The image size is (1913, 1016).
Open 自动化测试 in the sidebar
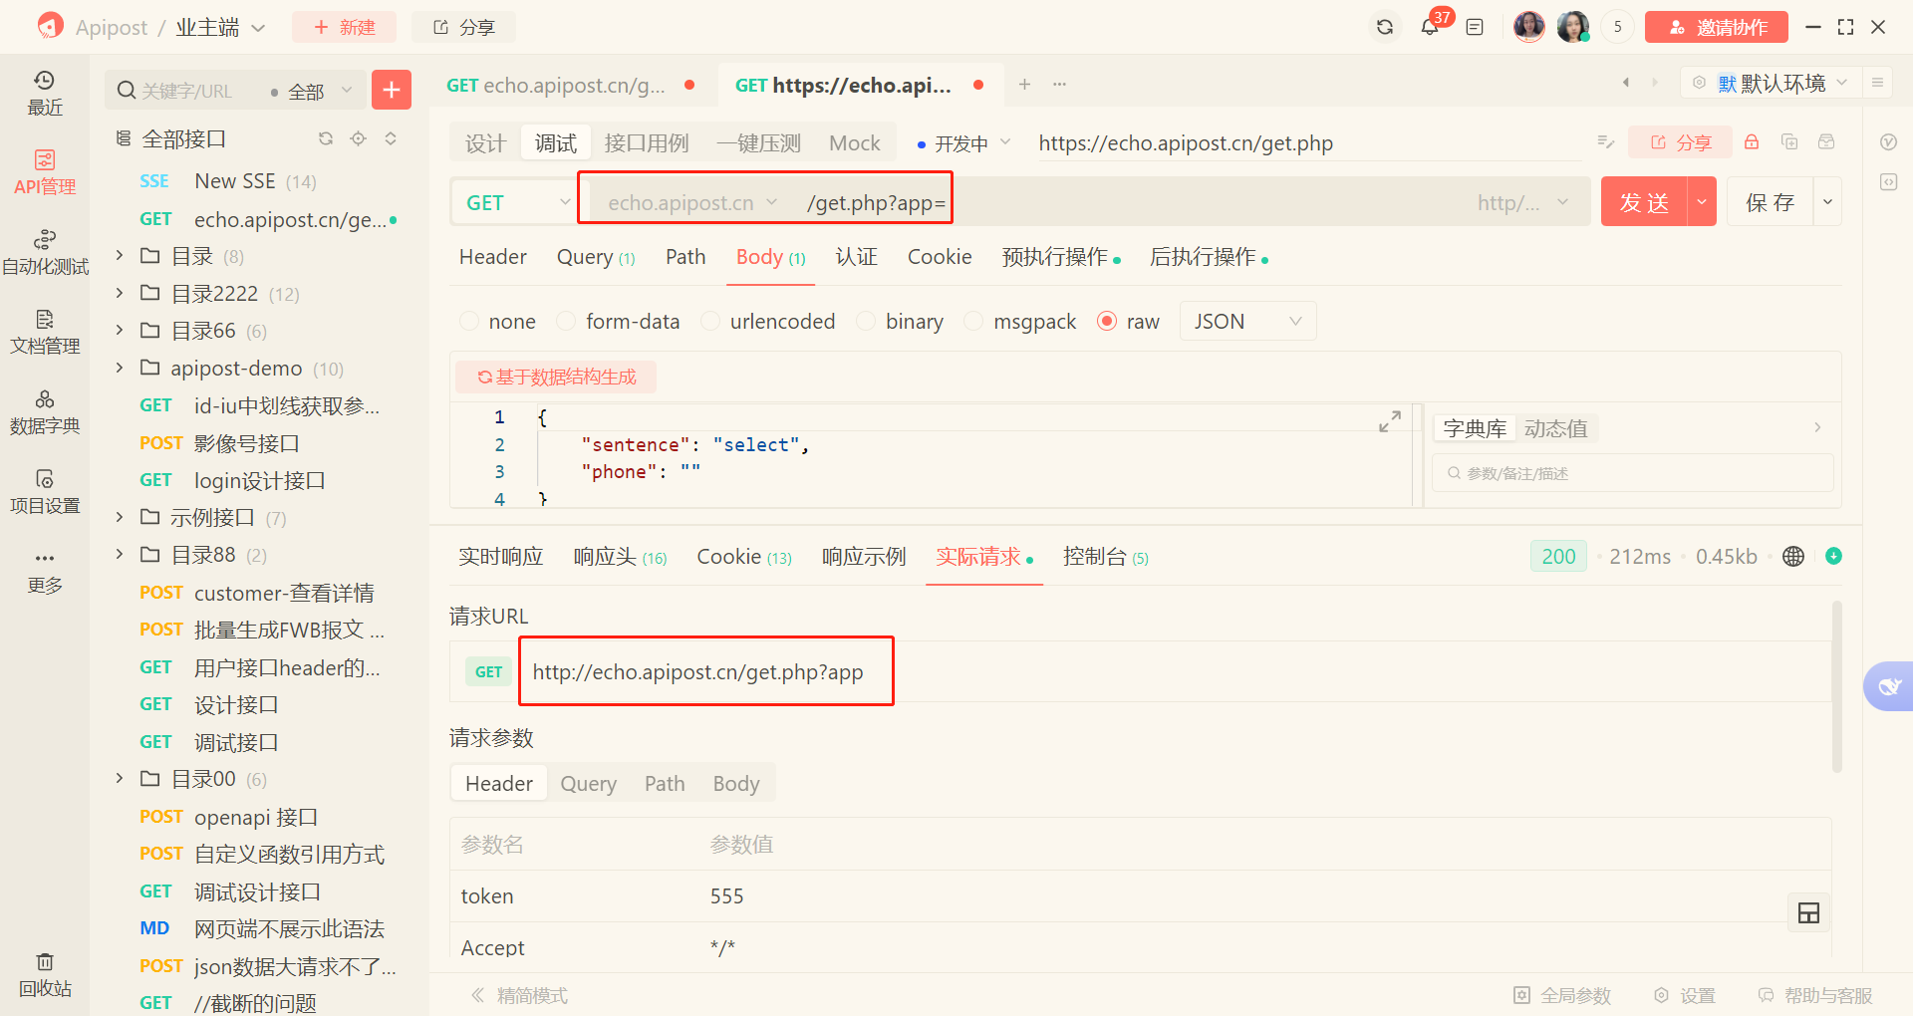(45, 253)
